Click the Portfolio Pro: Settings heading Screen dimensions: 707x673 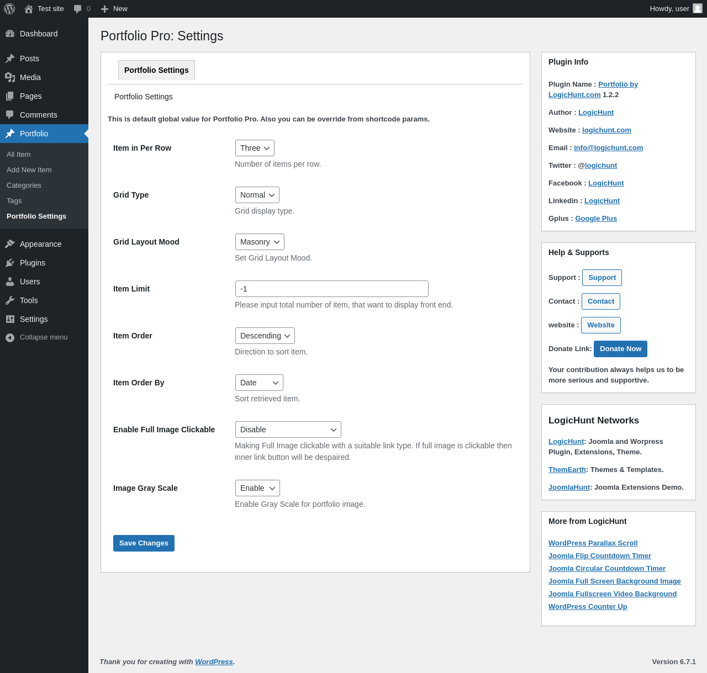click(162, 36)
